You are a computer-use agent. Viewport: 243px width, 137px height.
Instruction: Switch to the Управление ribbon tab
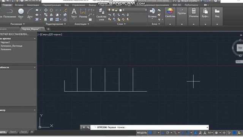click(79, 5)
